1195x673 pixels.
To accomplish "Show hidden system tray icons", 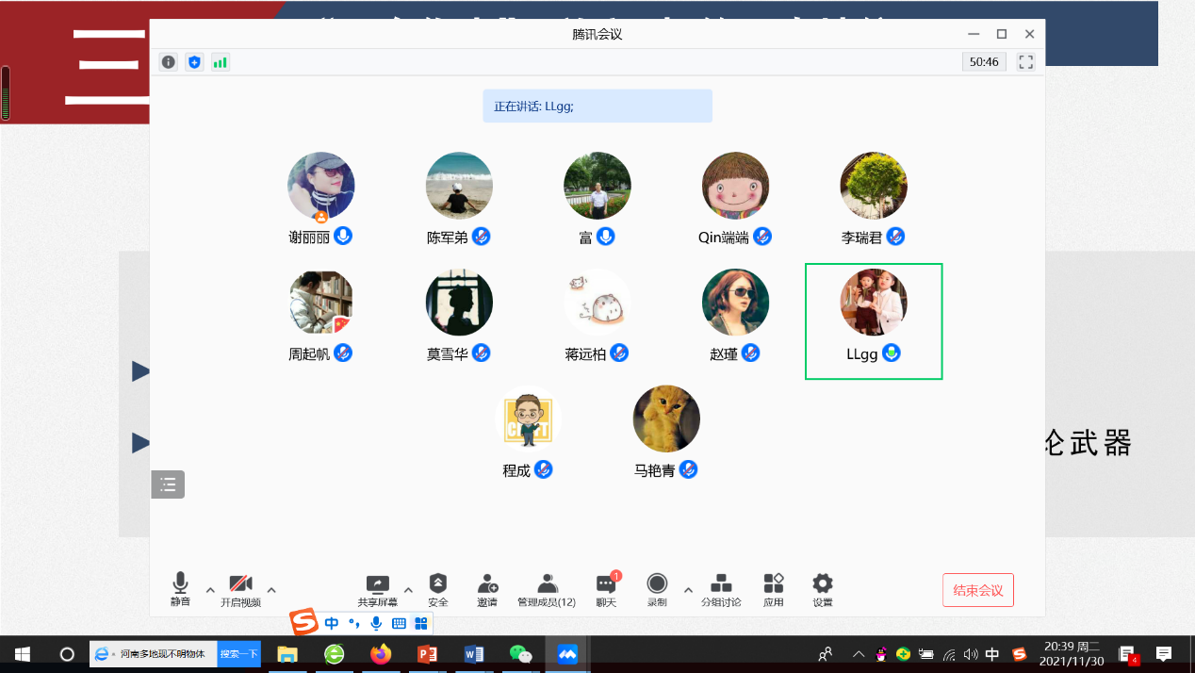I will (859, 654).
